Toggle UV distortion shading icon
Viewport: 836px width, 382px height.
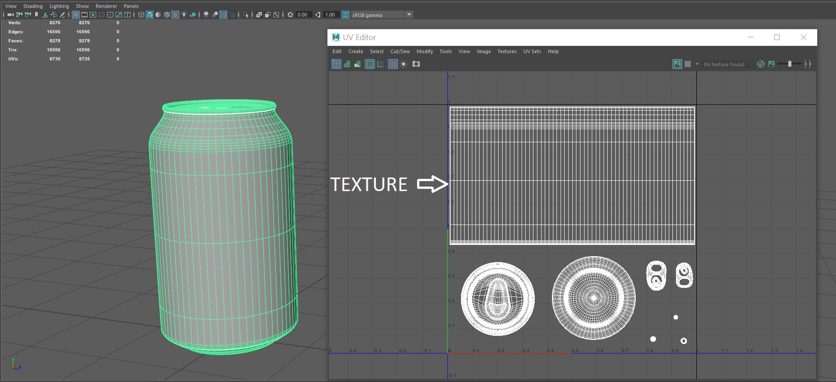pos(357,64)
